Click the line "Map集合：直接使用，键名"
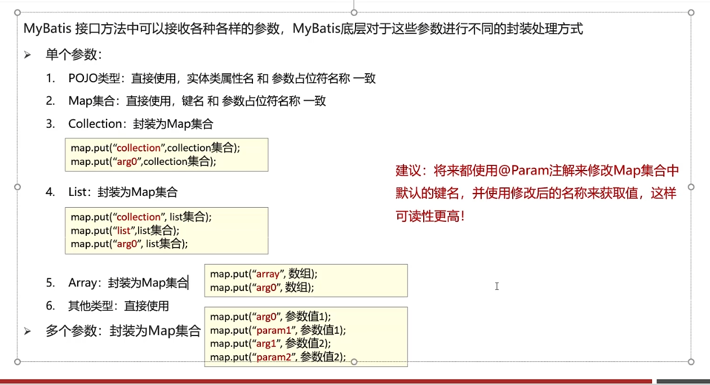This screenshot has width=710, height=385. [197, 101]
